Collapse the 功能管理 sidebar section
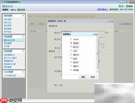 (x=23, y=36)
